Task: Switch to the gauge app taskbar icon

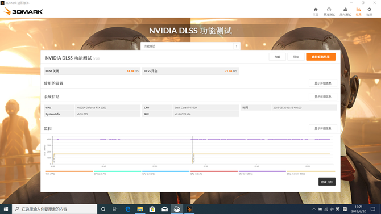Action: point(177,209)
